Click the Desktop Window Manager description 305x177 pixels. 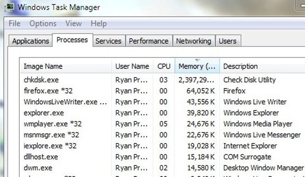(x=264, y=168)
